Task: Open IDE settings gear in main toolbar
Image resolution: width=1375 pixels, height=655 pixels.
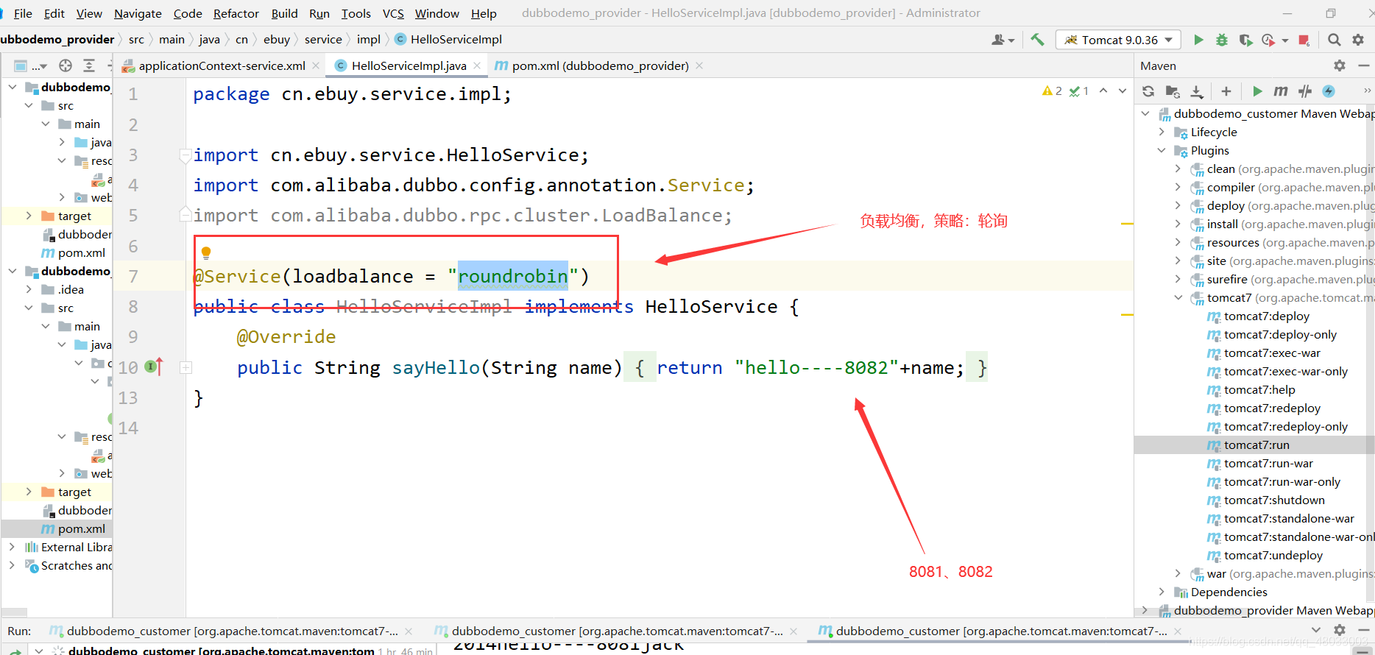Action: pyautogui.click(x=1359, y=40)
